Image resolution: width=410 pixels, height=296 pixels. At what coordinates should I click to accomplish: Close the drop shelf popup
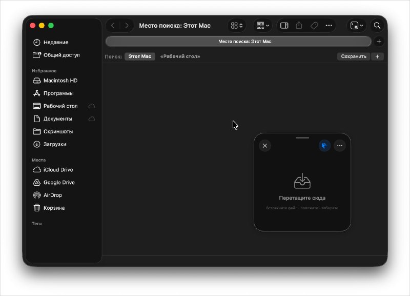(x=264, y=146)
